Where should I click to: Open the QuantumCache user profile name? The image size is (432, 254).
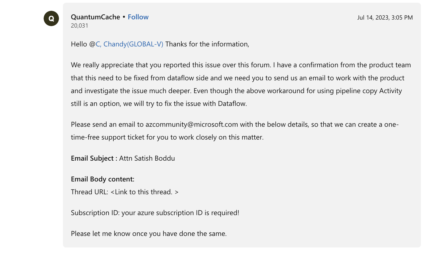click(x=95, y=17)
